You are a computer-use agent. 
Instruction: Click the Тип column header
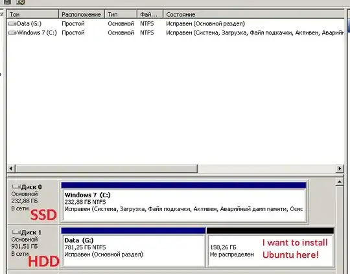click(x=121, y=14)
